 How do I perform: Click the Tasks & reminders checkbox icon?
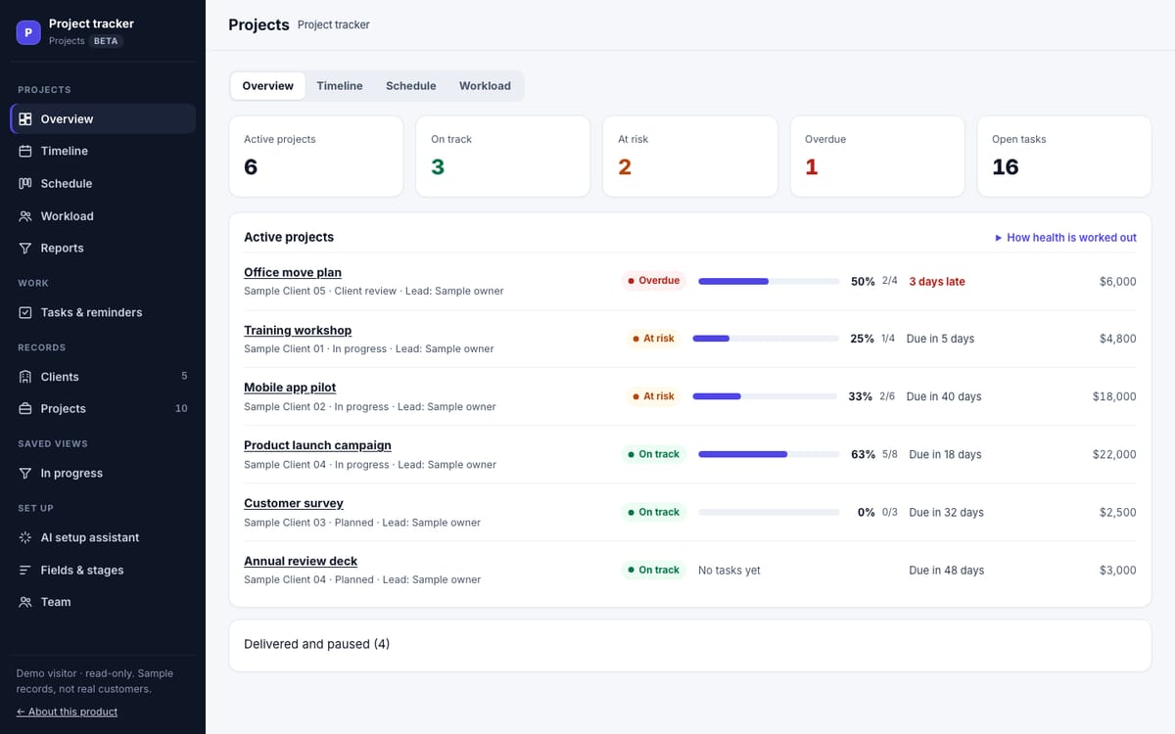[25, 313]
